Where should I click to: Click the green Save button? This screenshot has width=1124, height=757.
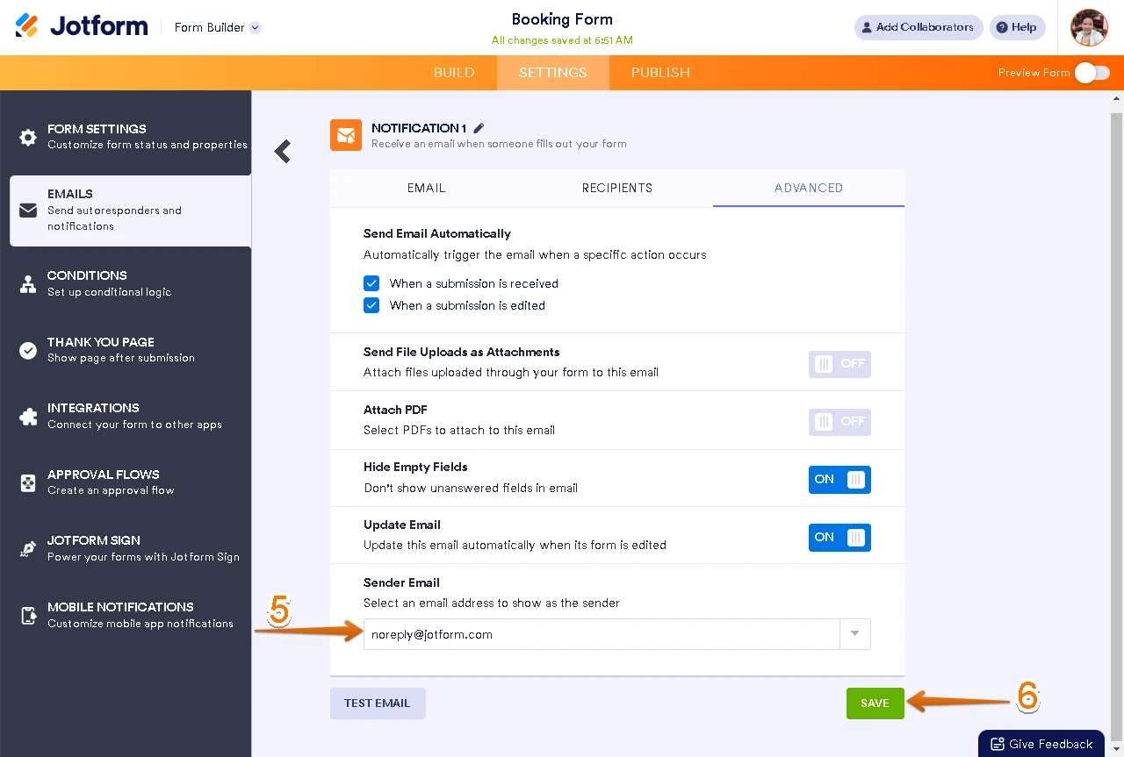point(875,703)
